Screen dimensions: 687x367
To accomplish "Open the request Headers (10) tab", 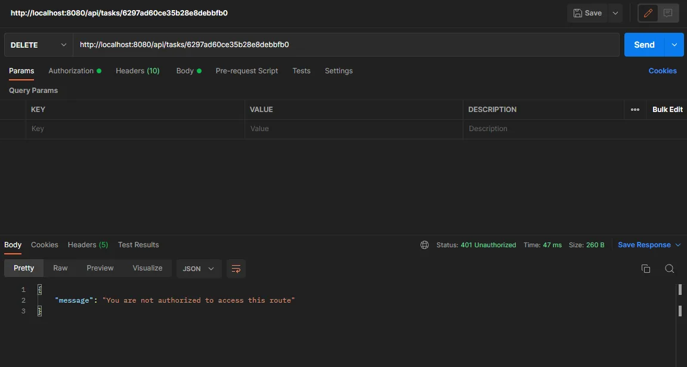I will (137, 71).
